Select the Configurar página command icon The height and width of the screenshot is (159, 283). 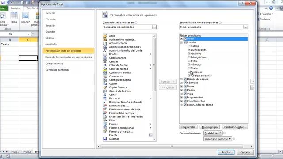(105, 80)
